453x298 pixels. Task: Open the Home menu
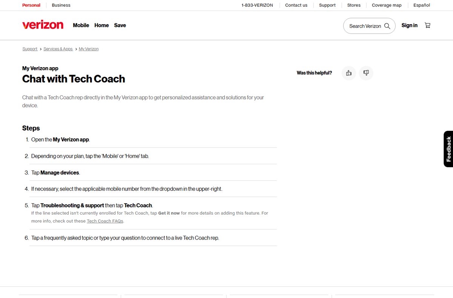pos(102,25)
